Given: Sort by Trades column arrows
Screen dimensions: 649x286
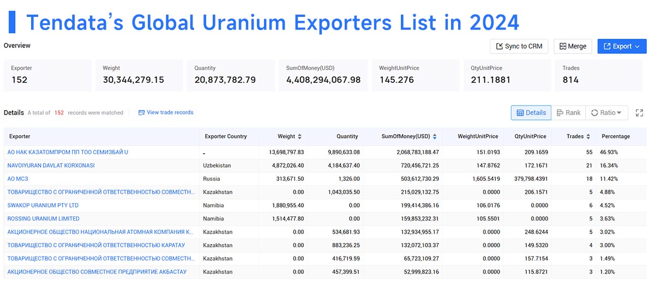Looking at the screenshot, I should click(x=588, y=136).
